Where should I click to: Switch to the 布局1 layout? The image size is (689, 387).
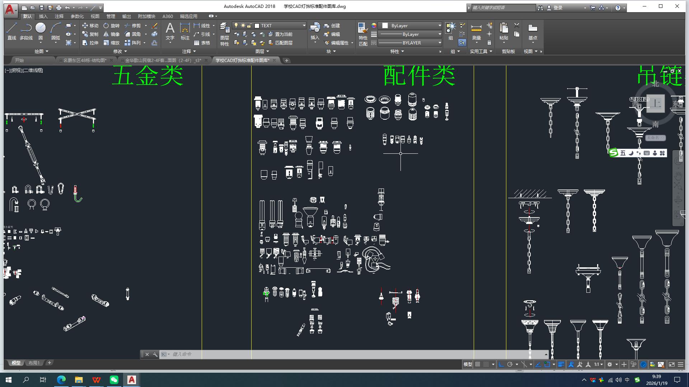click(x=34, y=363)
